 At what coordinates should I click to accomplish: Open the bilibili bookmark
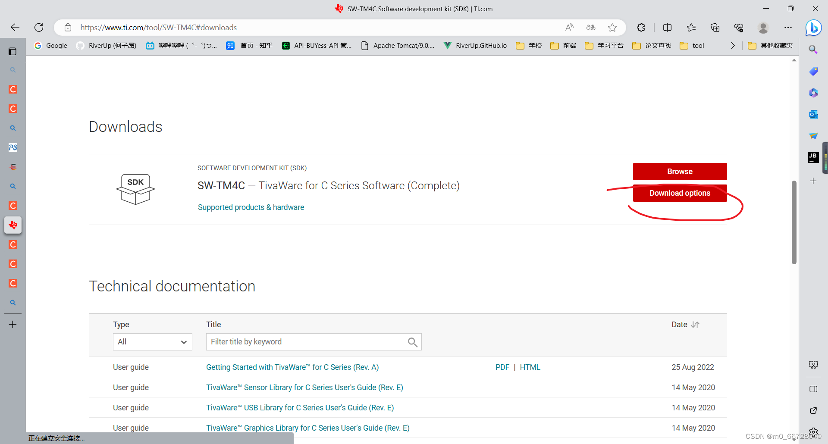click(x=181, y=46)
